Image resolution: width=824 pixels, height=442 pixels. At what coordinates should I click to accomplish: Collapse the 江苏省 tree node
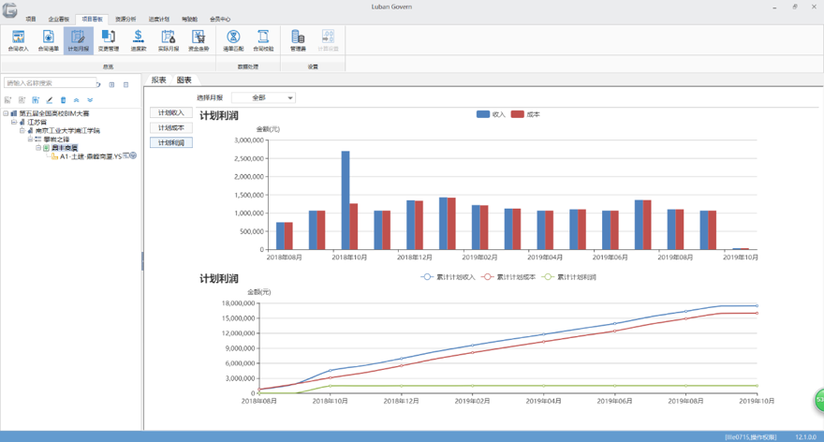tap(14, 122)
